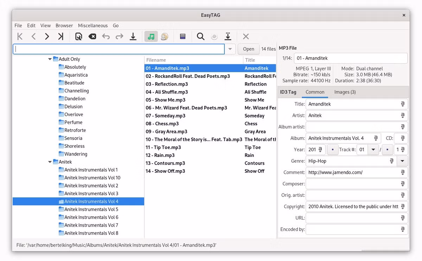
Task: Open the File menu
Action: pos(18,26)
